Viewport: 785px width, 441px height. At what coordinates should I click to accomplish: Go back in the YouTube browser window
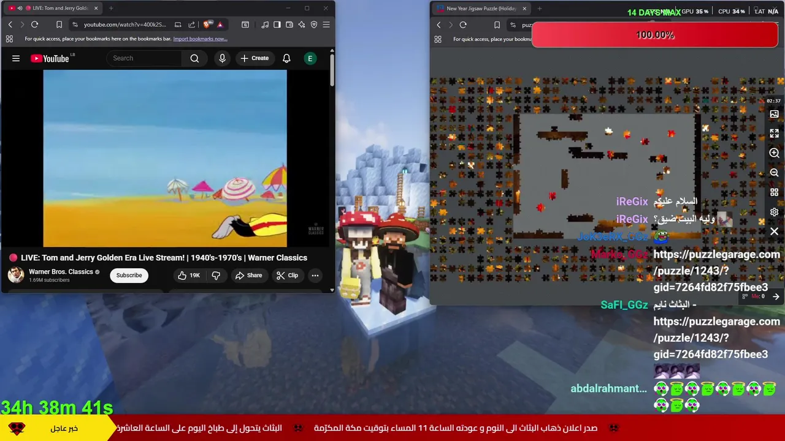[10, 24]
